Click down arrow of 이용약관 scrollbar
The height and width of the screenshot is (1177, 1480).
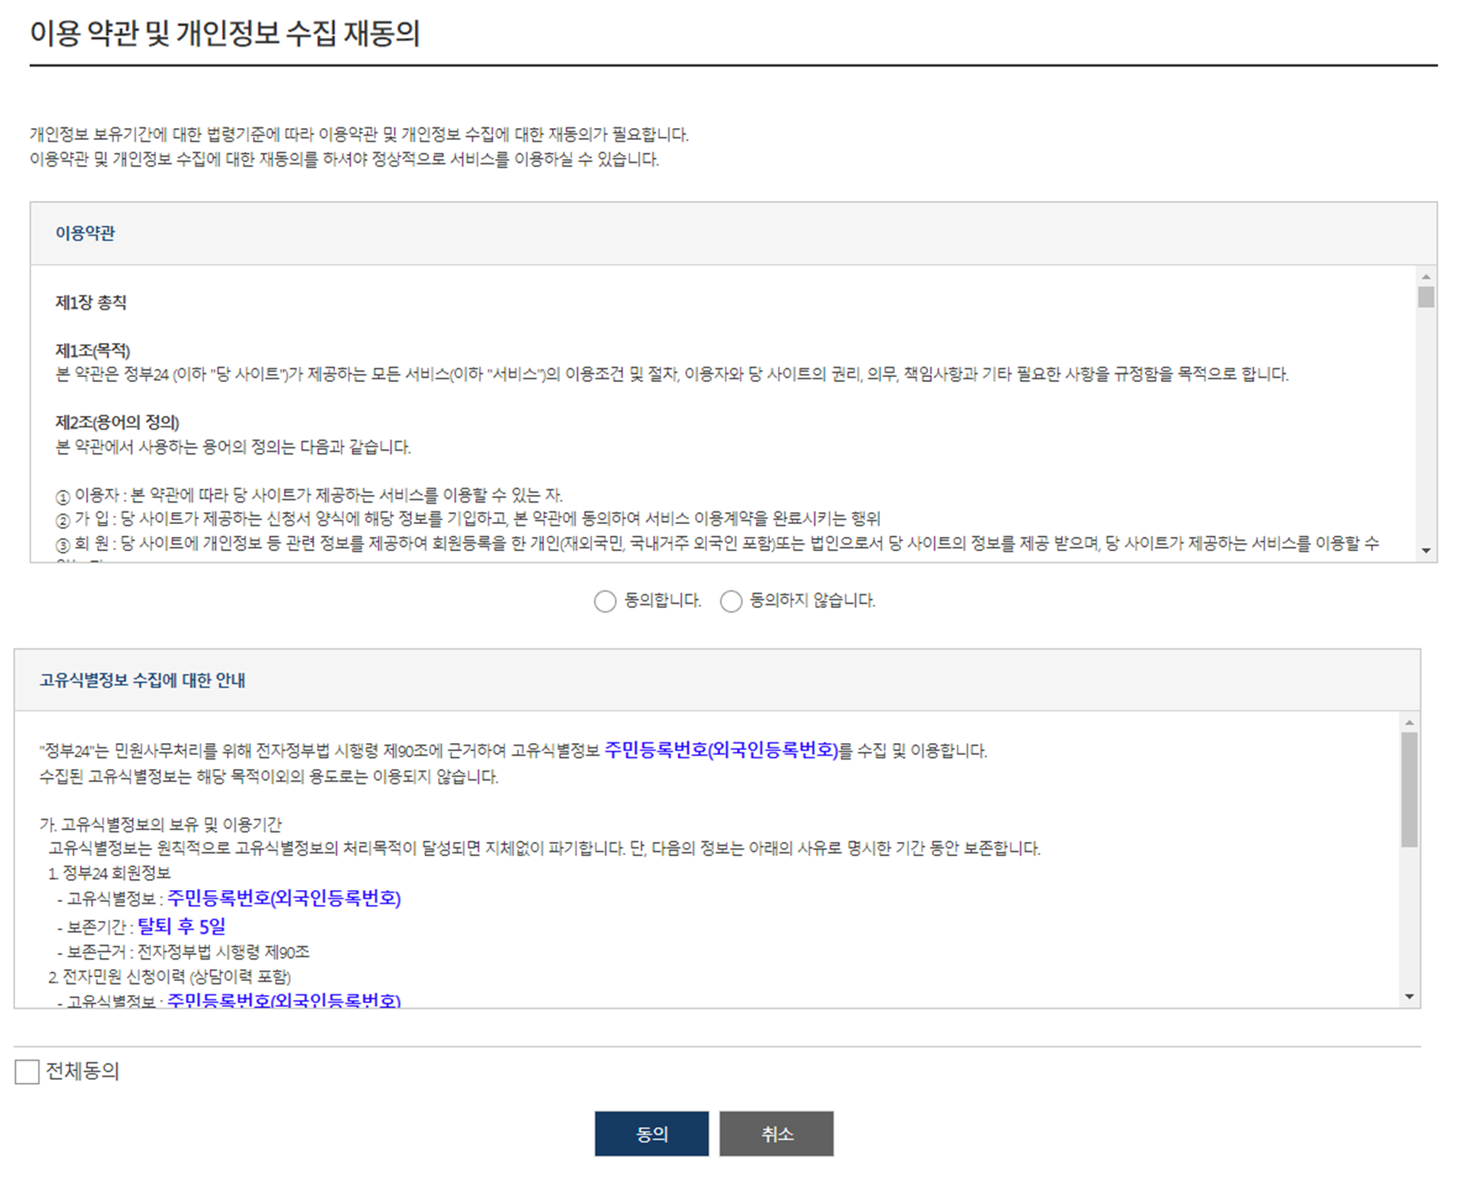coord(1426,551)
